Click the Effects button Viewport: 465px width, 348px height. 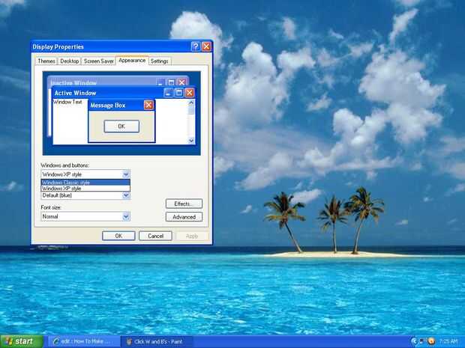pyautogui.click(x=184, y=204)
